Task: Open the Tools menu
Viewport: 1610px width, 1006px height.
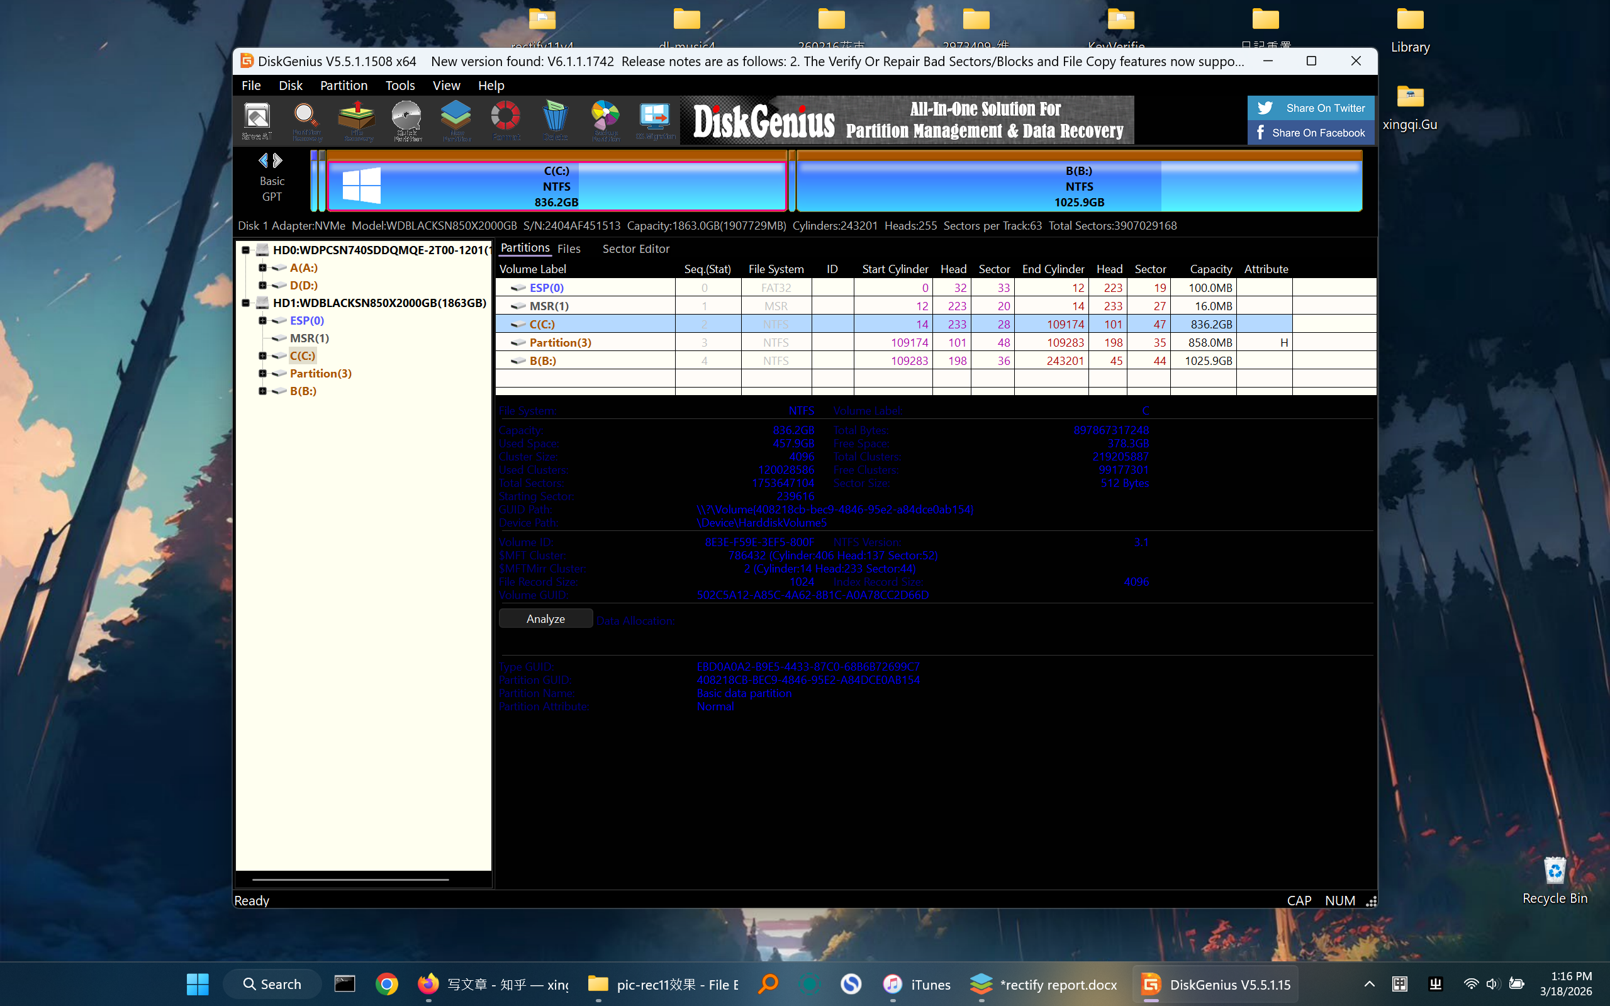Action: click(x=400, y=85)
